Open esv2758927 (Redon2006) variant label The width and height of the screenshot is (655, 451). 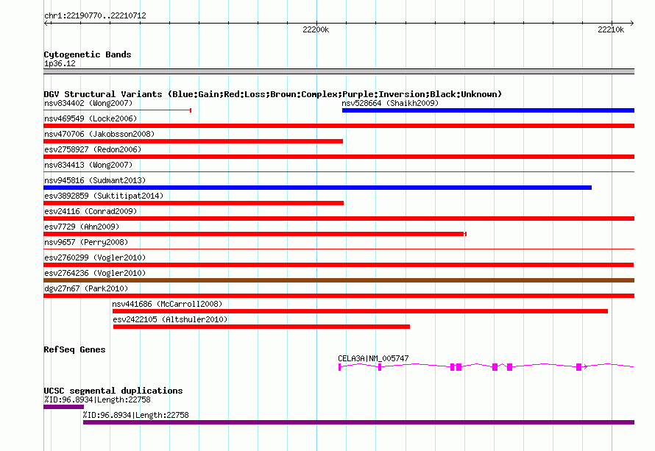pyautogui.click(x=93, y=149)
